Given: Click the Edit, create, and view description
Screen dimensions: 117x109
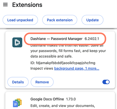Looking at the screenshot, I should coord(63,106).
